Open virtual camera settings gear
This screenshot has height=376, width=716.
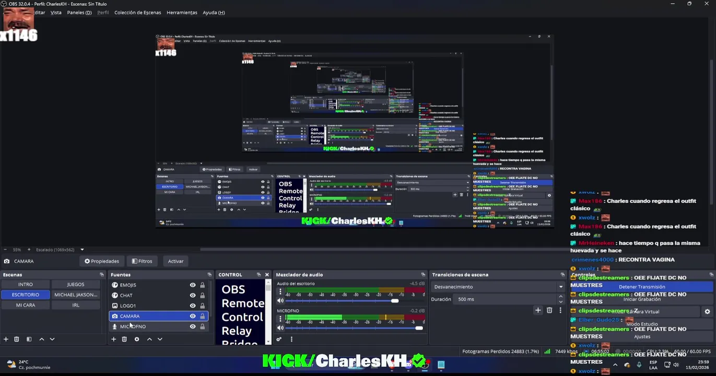coord(707,312)
